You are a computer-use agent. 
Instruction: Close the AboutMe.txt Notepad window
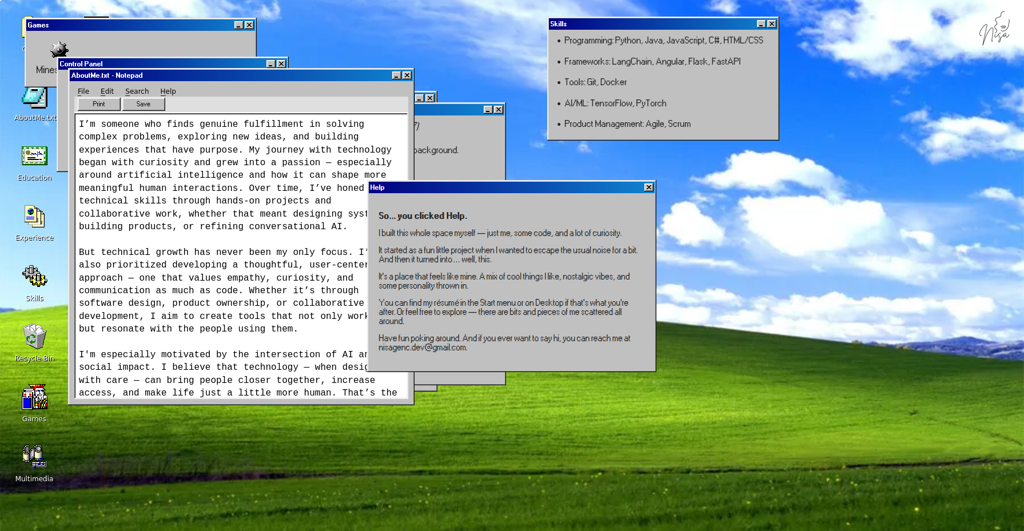pyautogui.click(x=407, y=75)
